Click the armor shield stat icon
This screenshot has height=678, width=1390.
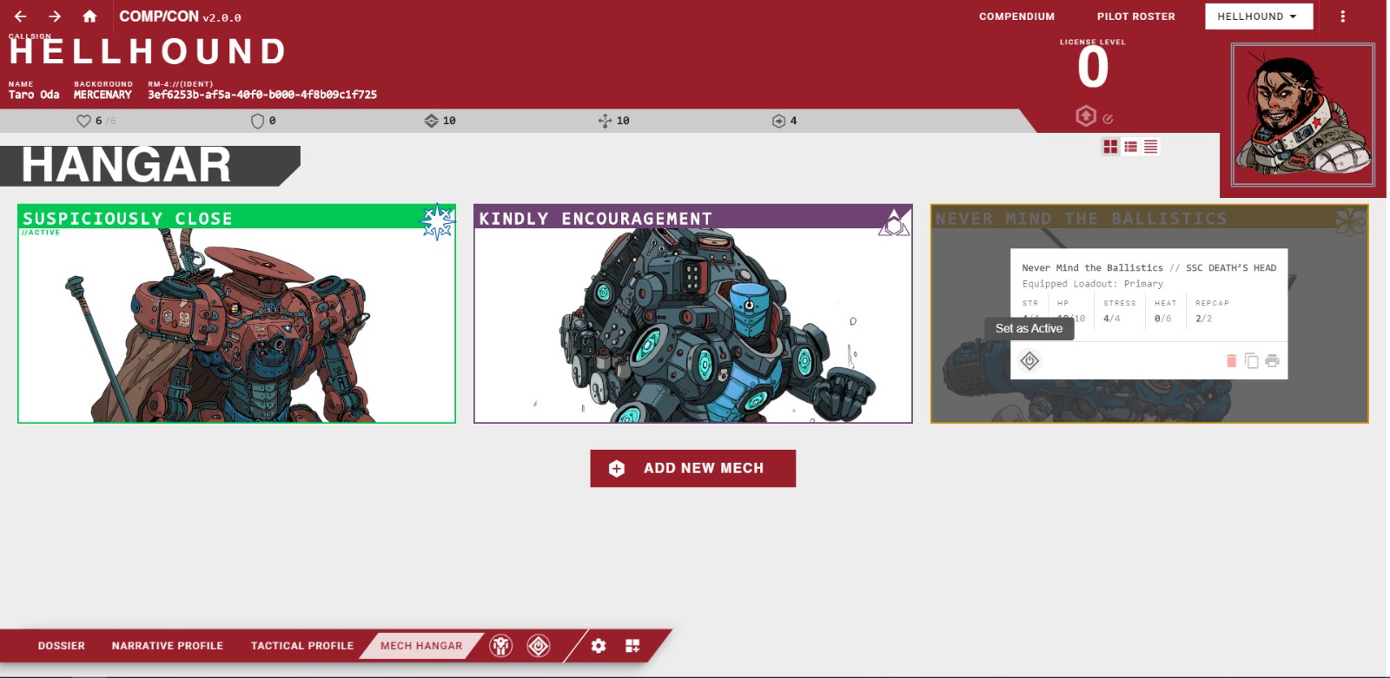pos(257,121)
